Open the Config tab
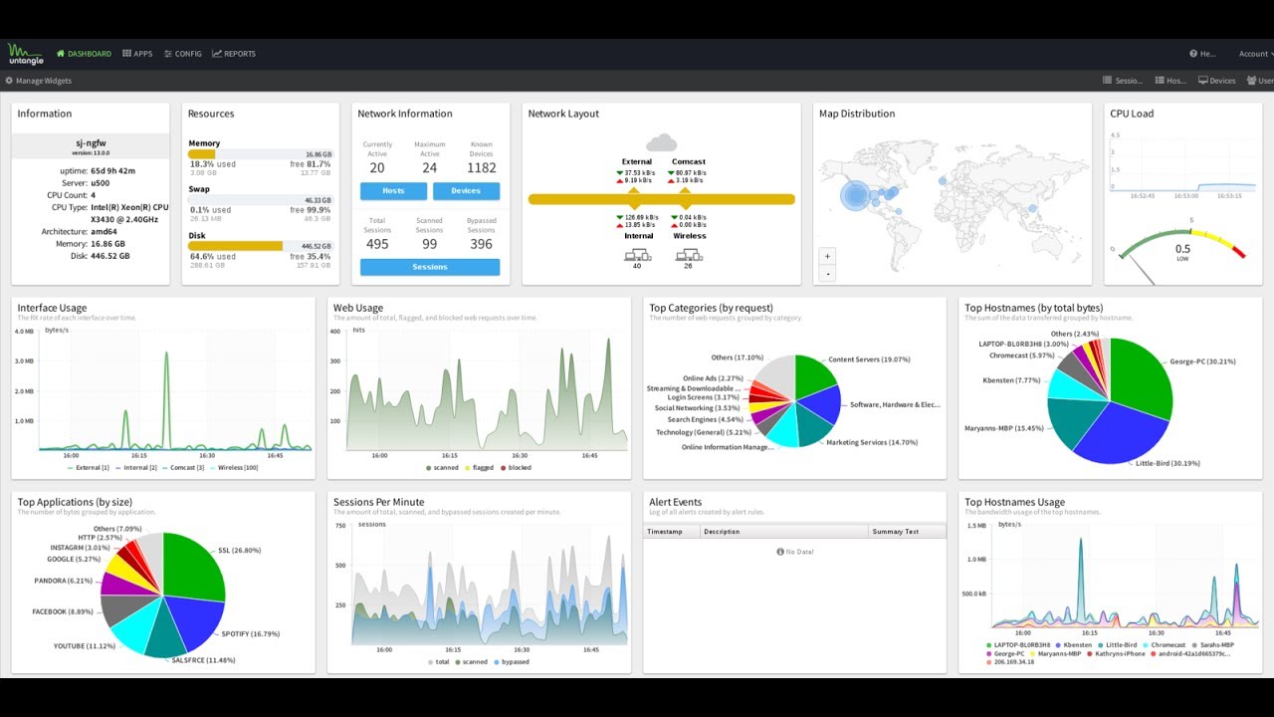The width and height of the screenshot is (1274, 717). tap(183, 54)
